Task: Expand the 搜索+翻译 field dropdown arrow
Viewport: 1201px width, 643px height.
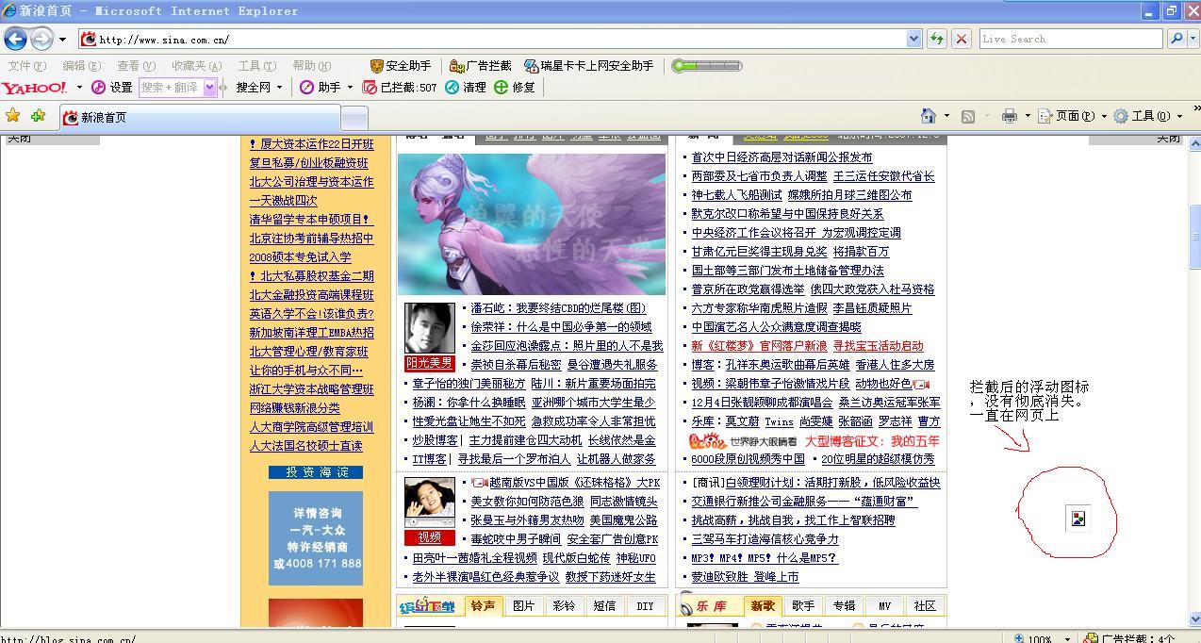Action: point(209,88)
